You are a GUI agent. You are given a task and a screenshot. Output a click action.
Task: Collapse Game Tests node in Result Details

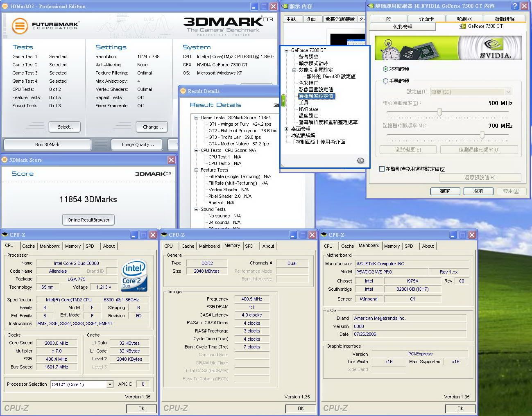pyautogui.click(x=197, y=118)
